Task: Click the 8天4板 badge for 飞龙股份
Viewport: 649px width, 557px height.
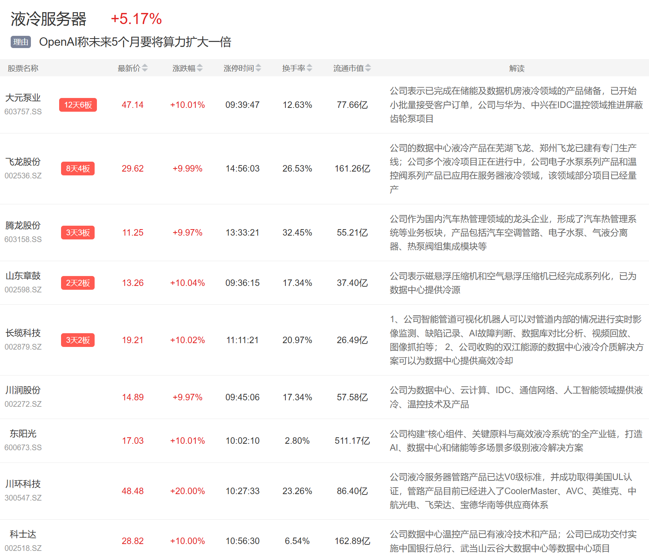Action: [78, 169]
